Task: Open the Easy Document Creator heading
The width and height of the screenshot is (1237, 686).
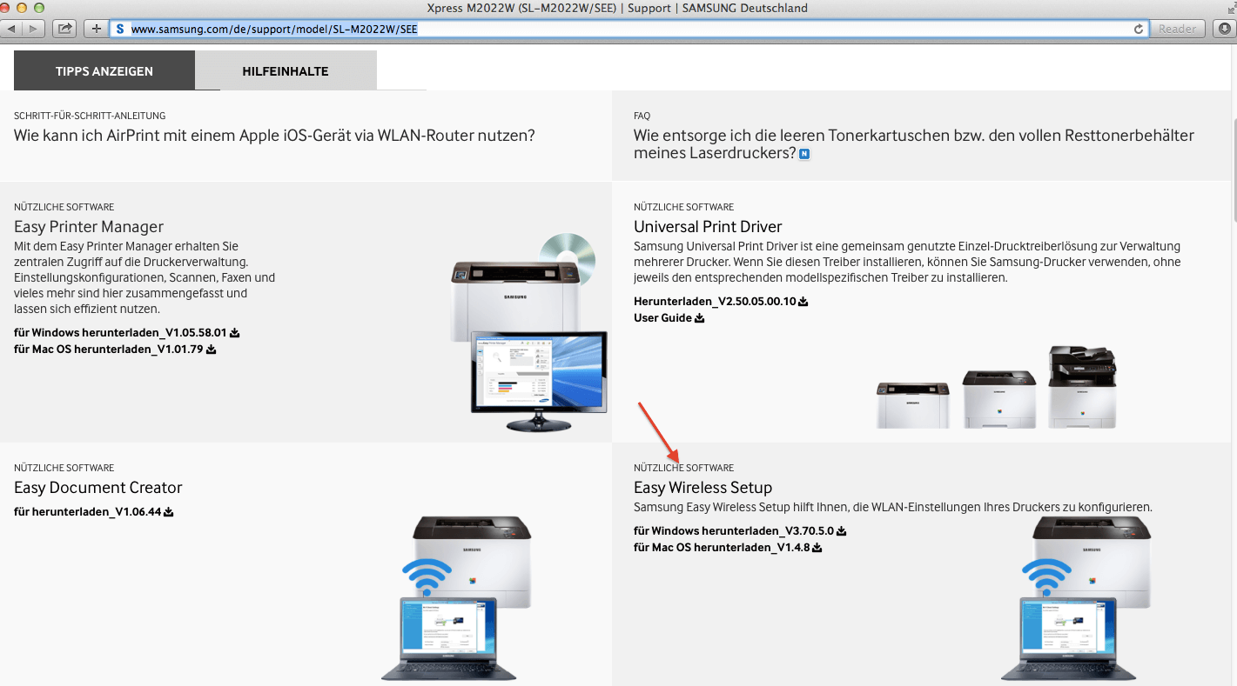Action: pyautogui.click(x=98, y=488)
